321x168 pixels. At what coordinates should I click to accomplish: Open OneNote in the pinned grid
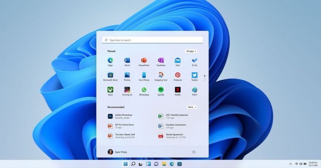(160, 62)
